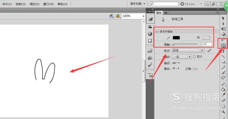
Task: Open the Info panel icon
Action: (x=150, y=34)
